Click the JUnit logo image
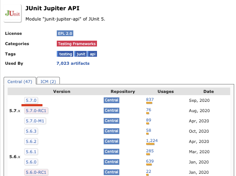 tap(13, 13)
